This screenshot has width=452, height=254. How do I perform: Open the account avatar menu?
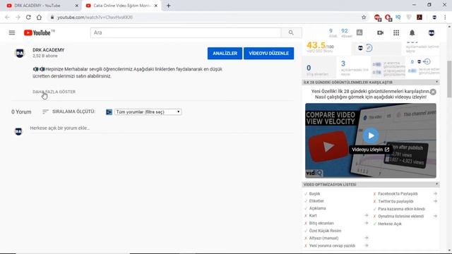pos(432,33)
